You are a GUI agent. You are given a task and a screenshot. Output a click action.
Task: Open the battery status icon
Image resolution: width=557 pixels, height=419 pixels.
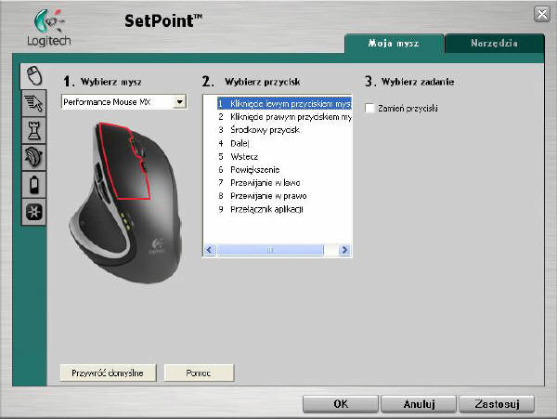point(34,185)
